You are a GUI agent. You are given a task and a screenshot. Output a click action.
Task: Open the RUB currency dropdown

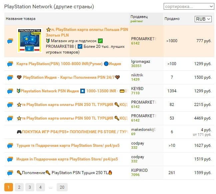coord(203,19)
